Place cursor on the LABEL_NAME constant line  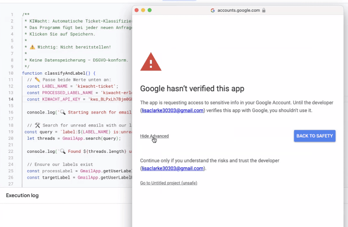[x=72, y=86]
